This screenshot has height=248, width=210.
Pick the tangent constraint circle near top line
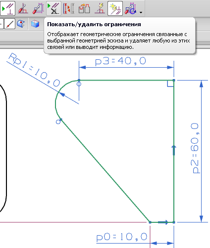(x=79, y=84)
